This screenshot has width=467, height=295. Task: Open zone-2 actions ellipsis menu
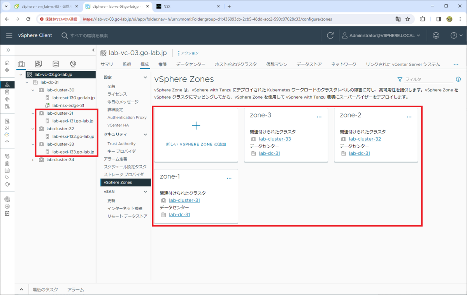[x=409, y=117]
